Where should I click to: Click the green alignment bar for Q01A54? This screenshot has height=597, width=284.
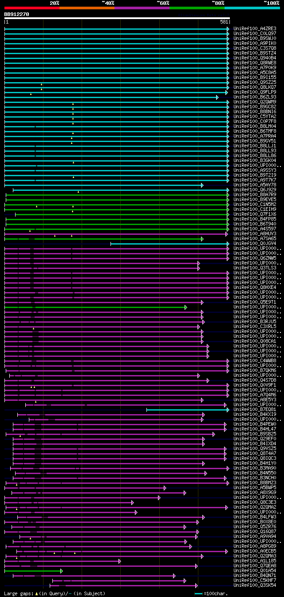[x=34, y=571]
